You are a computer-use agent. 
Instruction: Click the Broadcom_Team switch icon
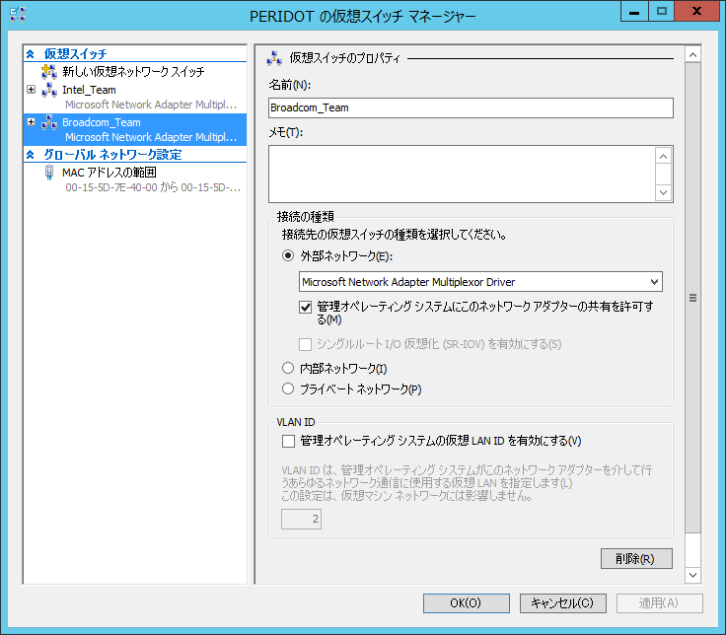(x=49, y=122)
